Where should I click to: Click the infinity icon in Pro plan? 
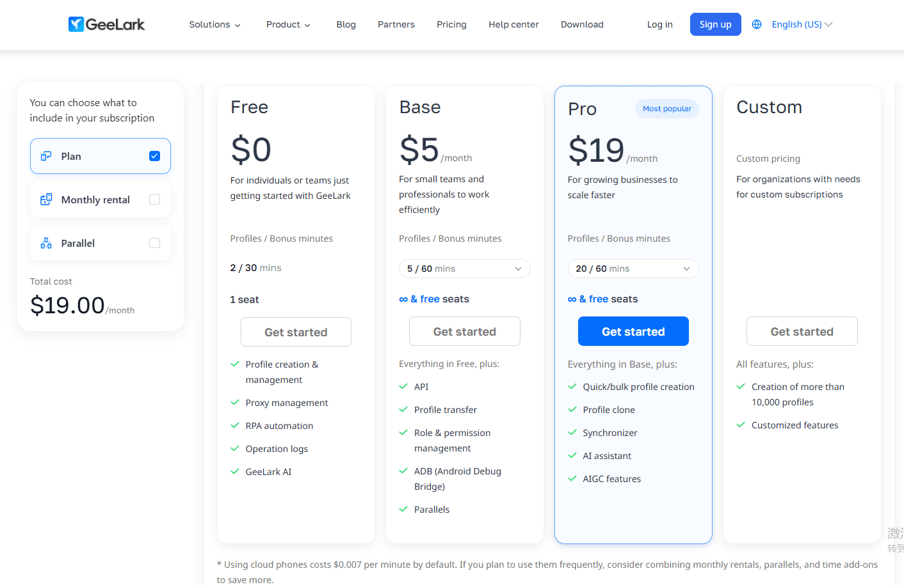click(572, 299)
